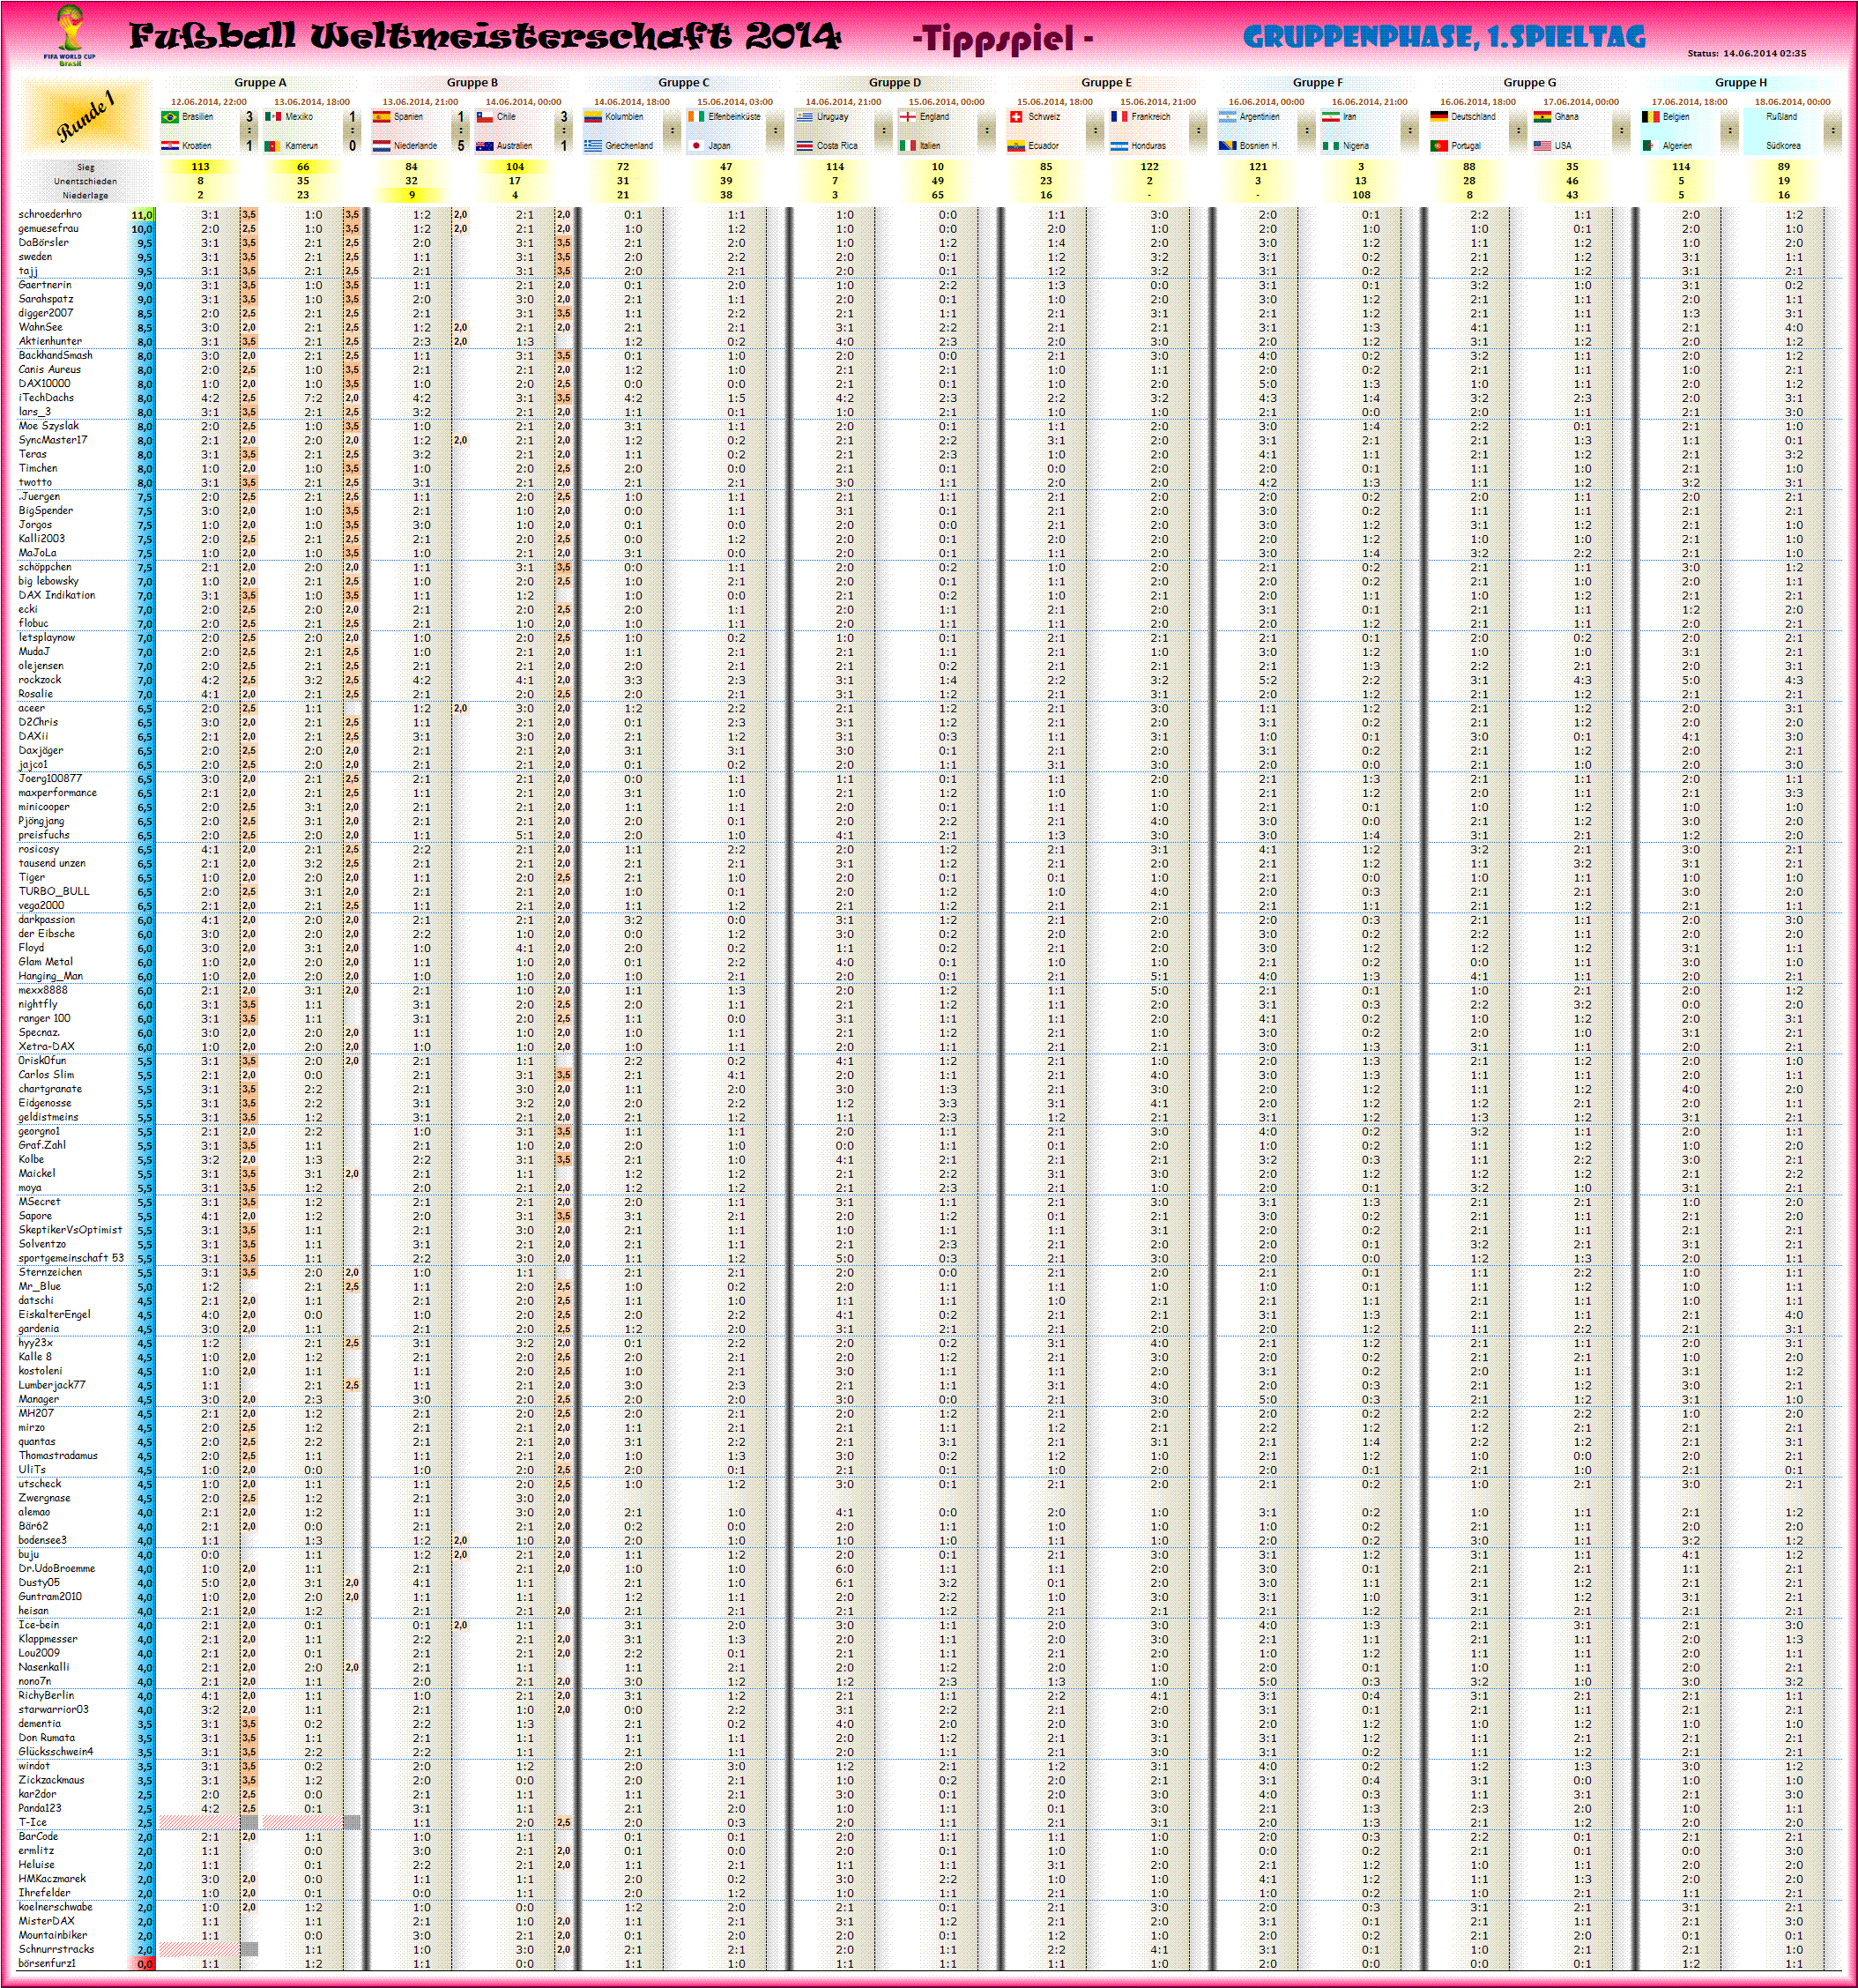The height and width of the screenshot is (1988, 1858).
Task: Select the Schweiz flag icon
Action: 1016,117
